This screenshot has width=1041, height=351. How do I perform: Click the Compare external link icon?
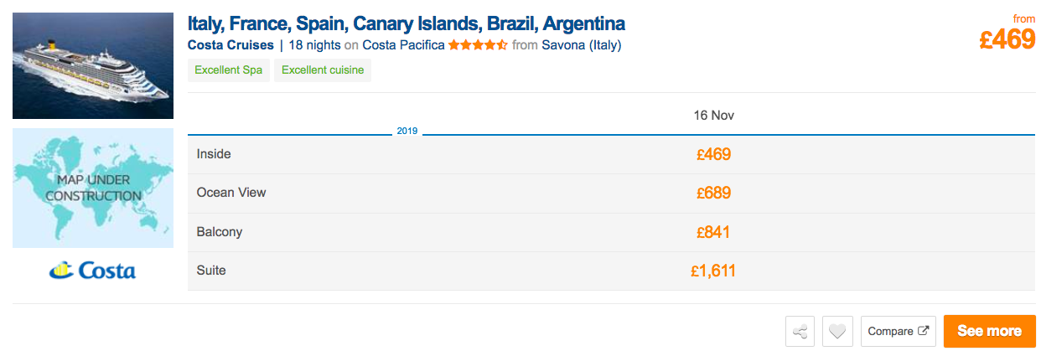coord(924,331)
